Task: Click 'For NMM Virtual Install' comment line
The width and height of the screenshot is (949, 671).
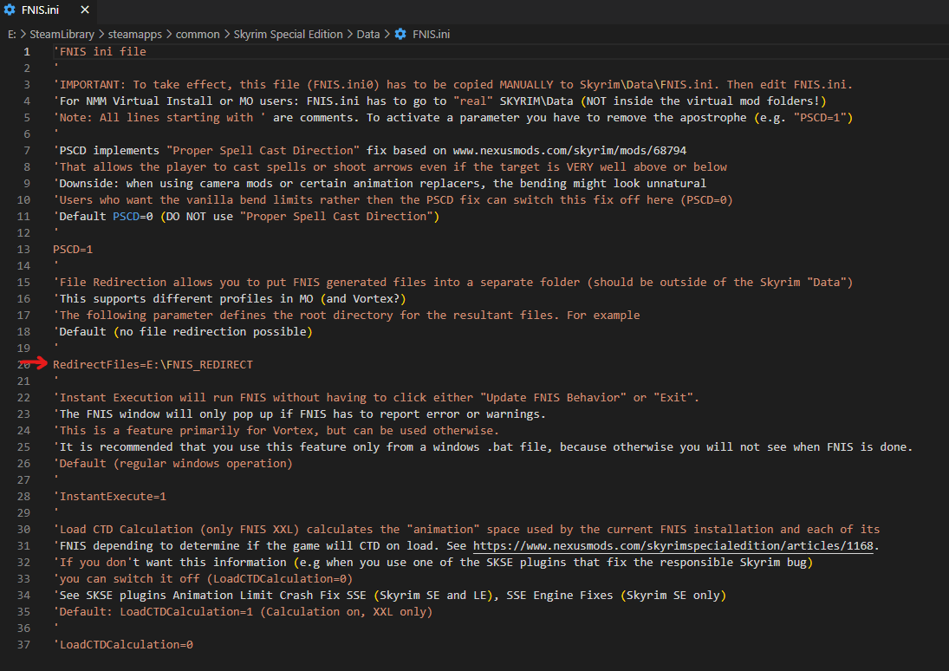Action: coord(440,101)
